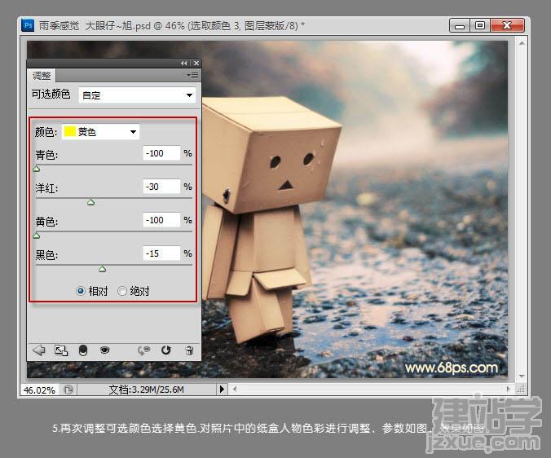Viewport: 551px width, 458px height.
Task: Click the yellow color swatch
Action: pyautogui.click(x=70, y=132)
